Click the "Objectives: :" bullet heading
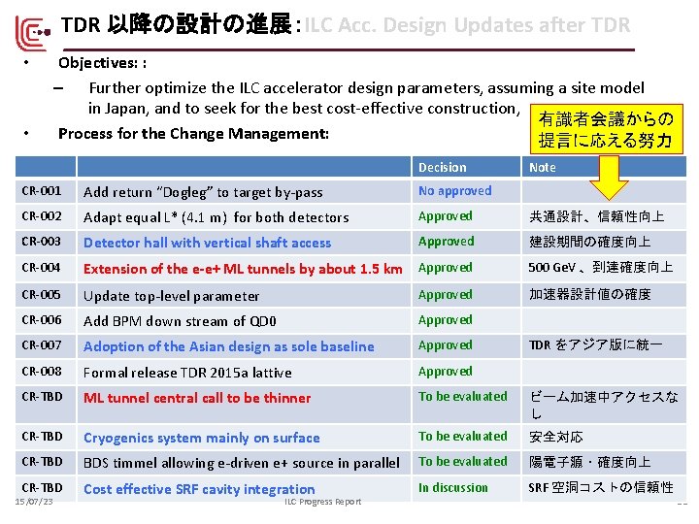Image resolution: width=699 pixels, height=524 pixels. click(x=103, y=63)
